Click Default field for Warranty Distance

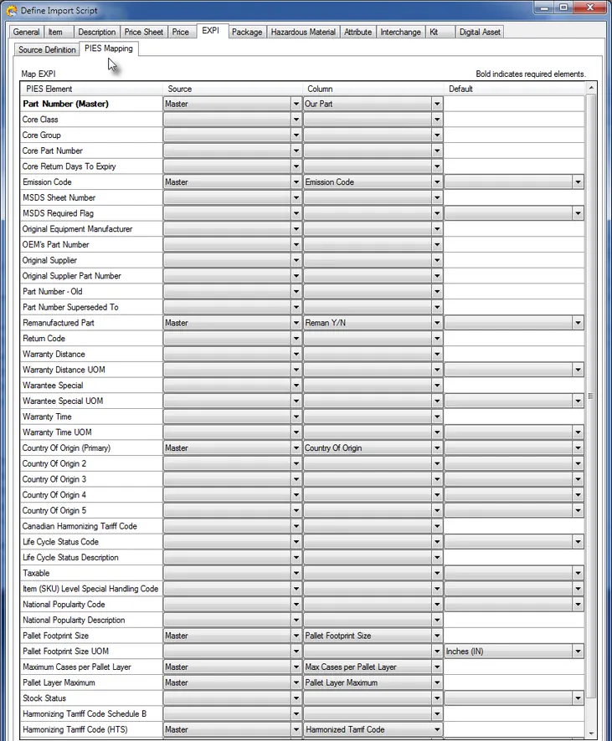[x=514, y=355]
